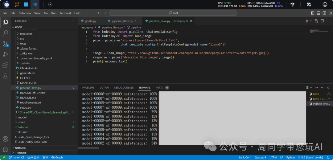Open the Testing flask view
Image resolution: width=333 pixels, height=160 pixels.
(x=5, y=76)
